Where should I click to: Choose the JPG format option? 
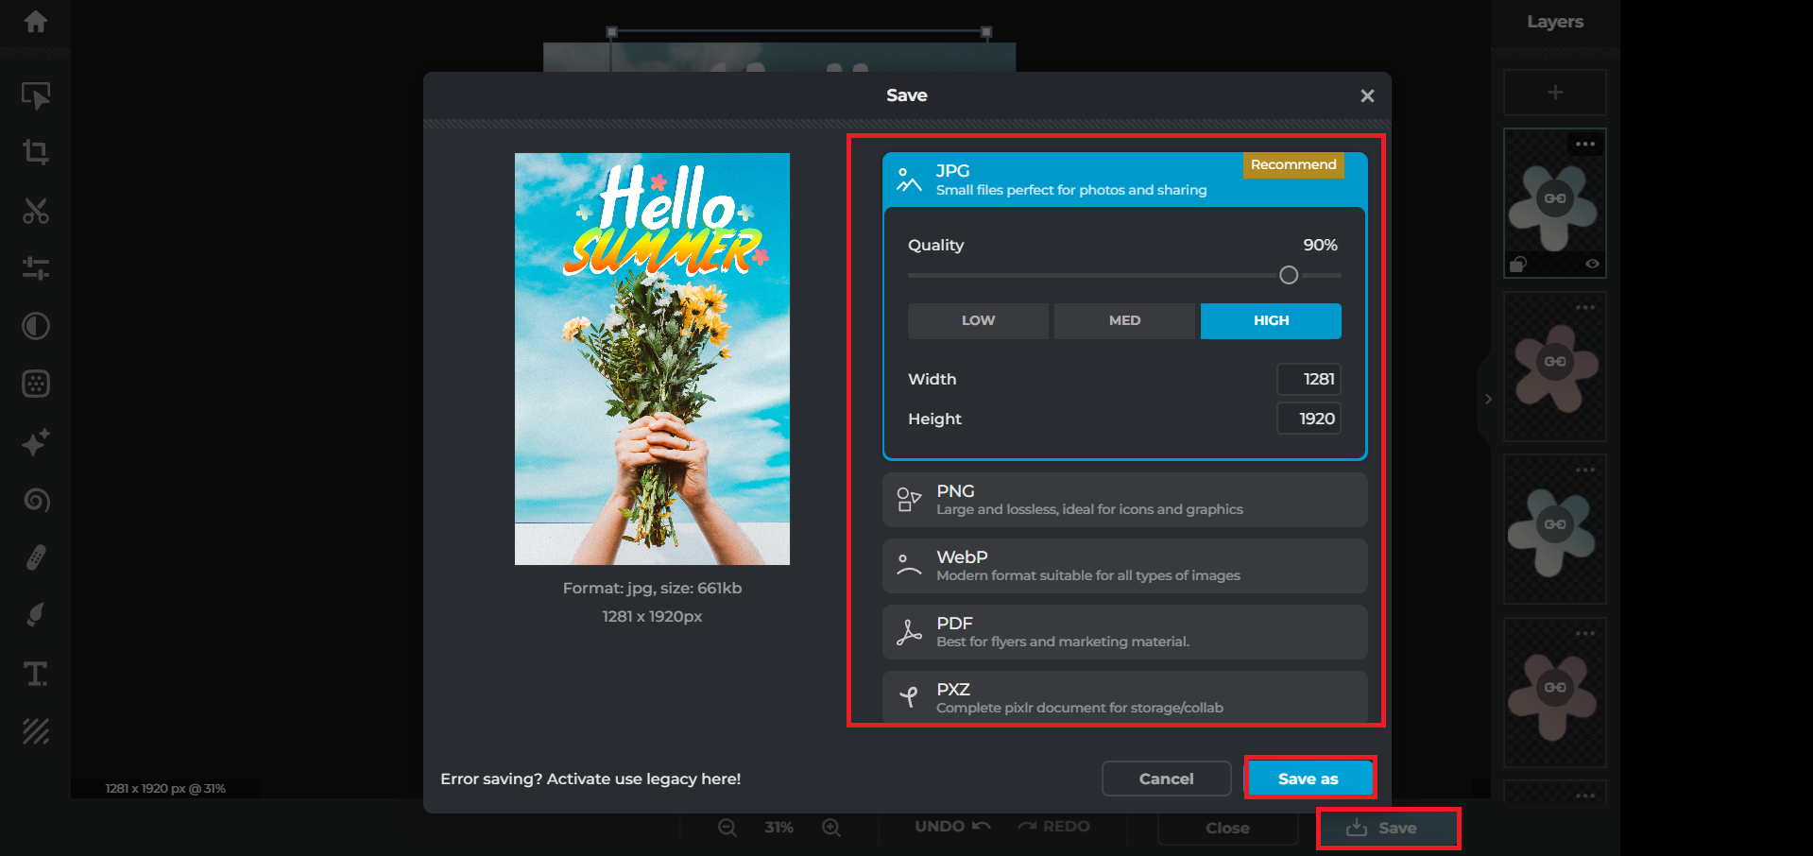(1124, 180)
